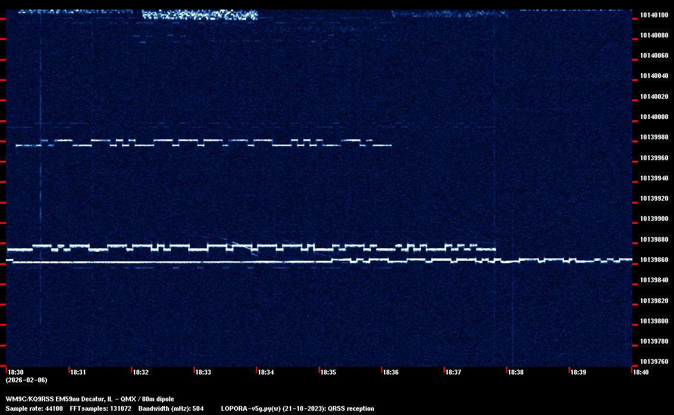Select the 10139900 frequency scale label
Screen dimensions: 674x415
(653, 219)
